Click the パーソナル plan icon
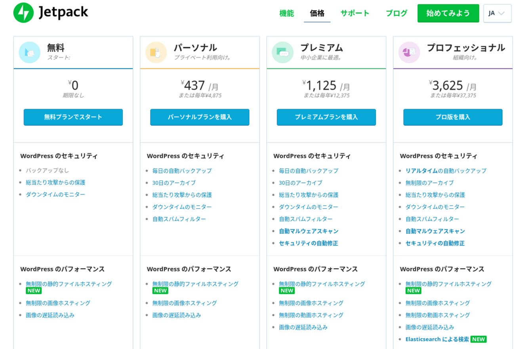The width and height of the screenshot is (515, 349). pos(156,53)
